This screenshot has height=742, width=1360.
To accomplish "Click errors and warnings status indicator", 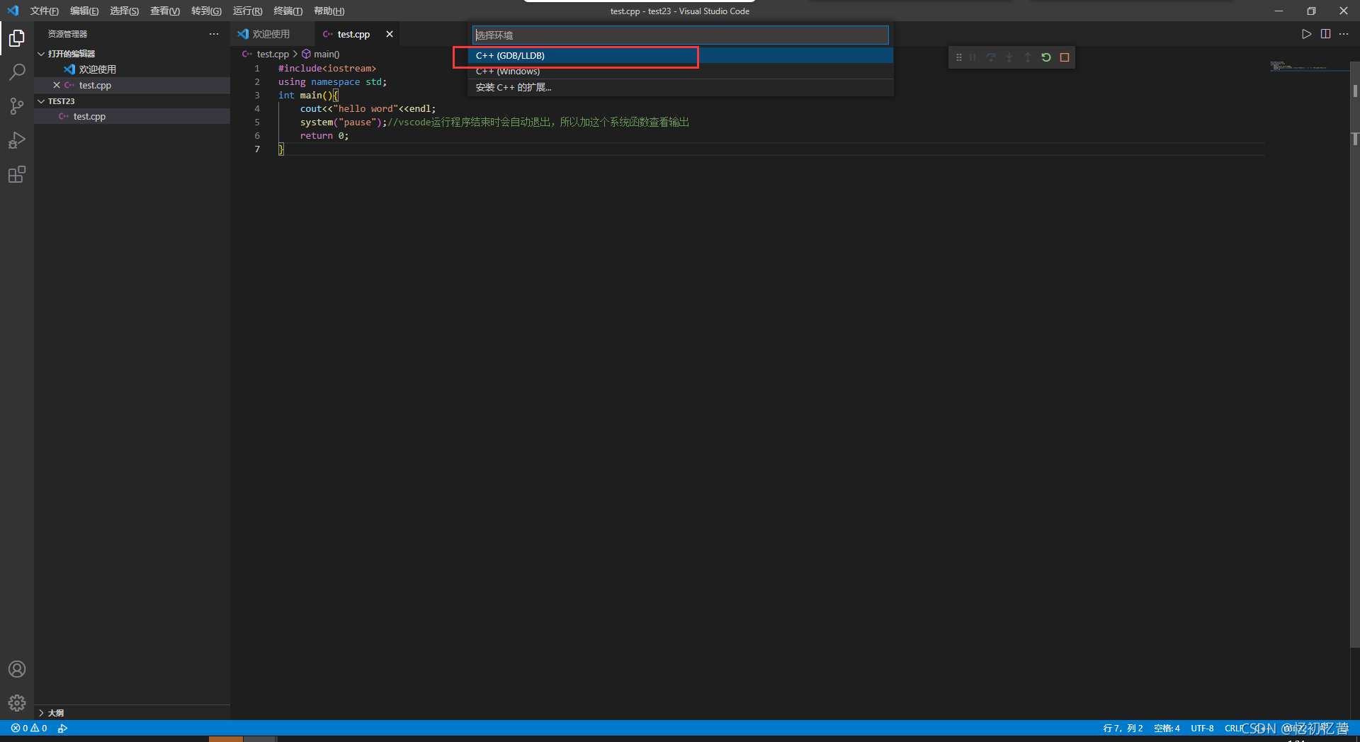I will pos(29,728).
